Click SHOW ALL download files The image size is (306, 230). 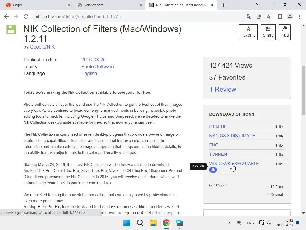click(x=218, y=185)
